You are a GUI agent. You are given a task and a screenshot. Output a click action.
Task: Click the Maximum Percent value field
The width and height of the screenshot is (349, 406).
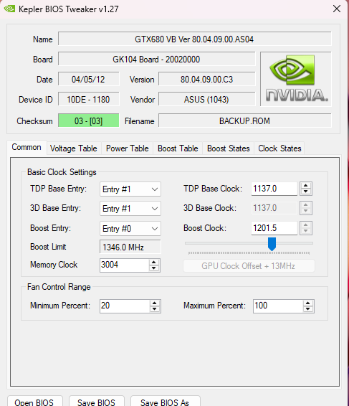(278, 306)
